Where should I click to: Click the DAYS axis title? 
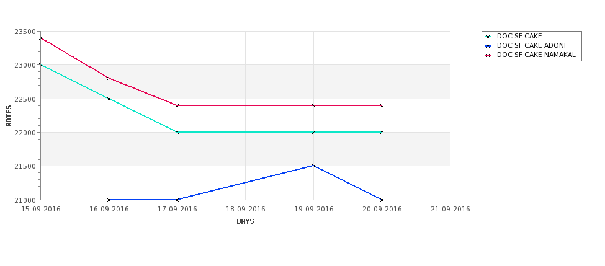click(x=245, y=222)
